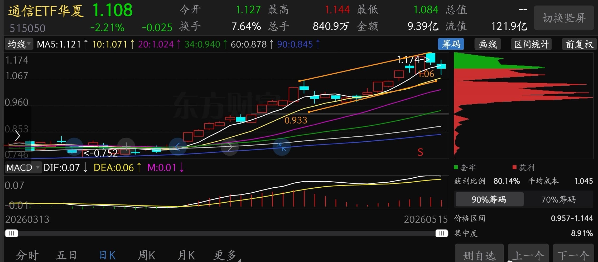598x262 pixels.
Task: Click the 换手 7.64% turnover value
Action: coord(246,26)
